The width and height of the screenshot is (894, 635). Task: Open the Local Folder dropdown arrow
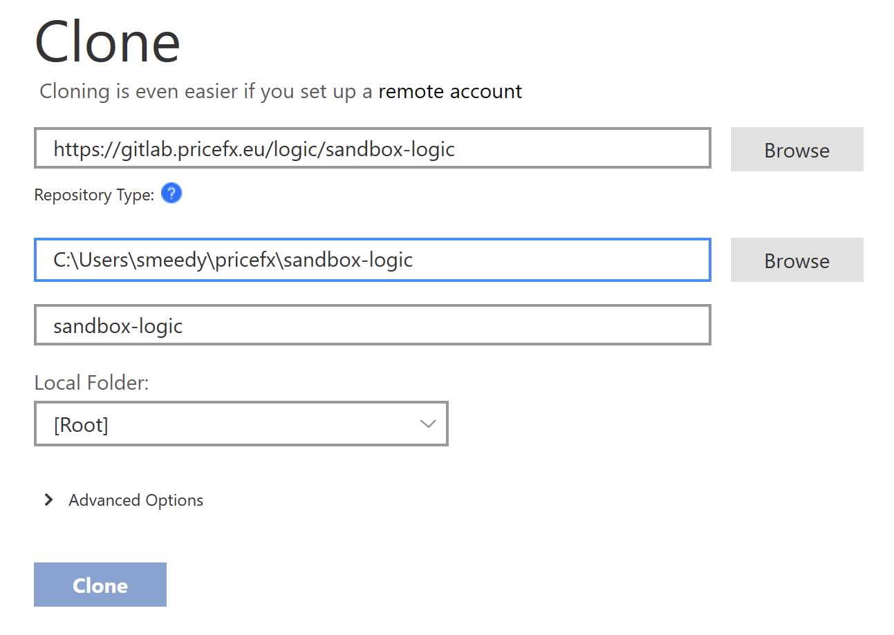click(428, 424)
